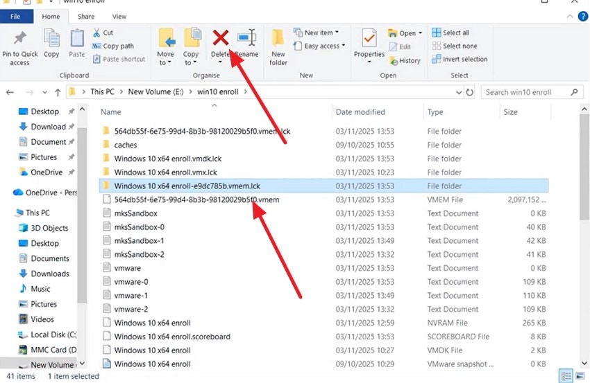Select the caches folder
Viewport: 590px width, 383px height.
[323, 145]
